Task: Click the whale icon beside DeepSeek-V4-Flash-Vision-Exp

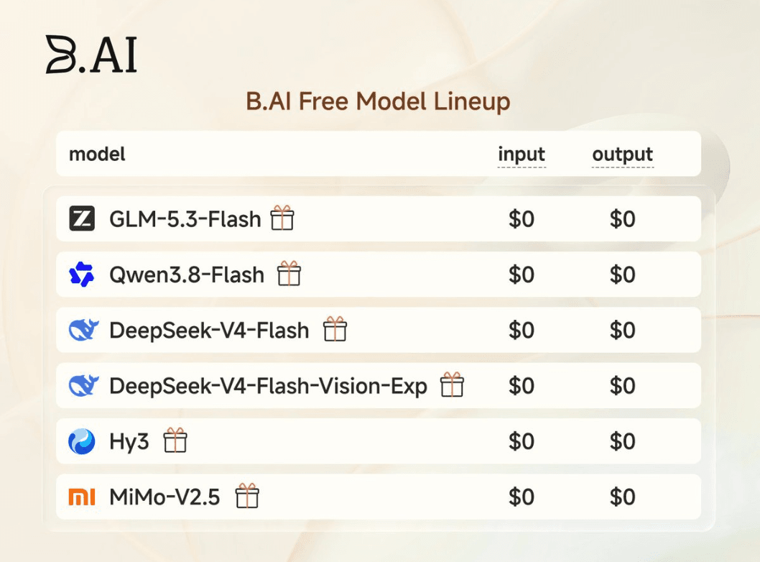Action: (83, 385)
